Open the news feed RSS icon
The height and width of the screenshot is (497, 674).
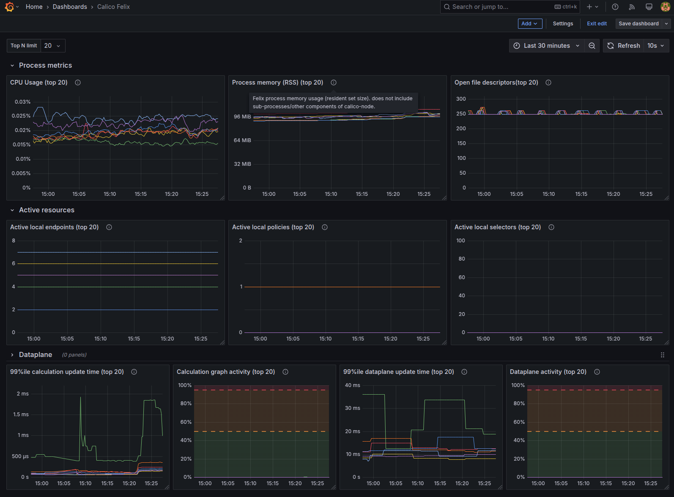(632, 7)
